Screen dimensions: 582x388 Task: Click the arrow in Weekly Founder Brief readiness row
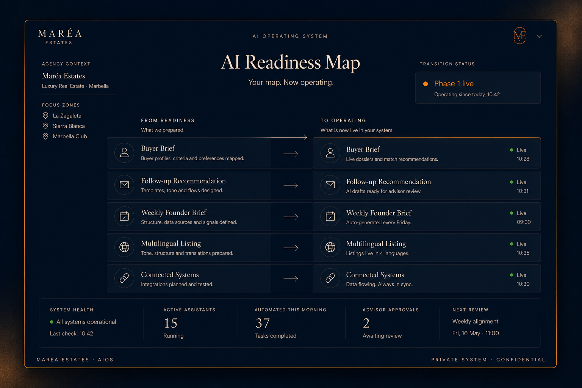pyautogui.click(x=291, y=217)
